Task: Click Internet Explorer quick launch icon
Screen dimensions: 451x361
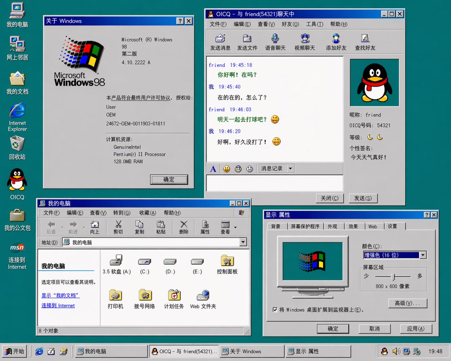Action: pos(39,351)
